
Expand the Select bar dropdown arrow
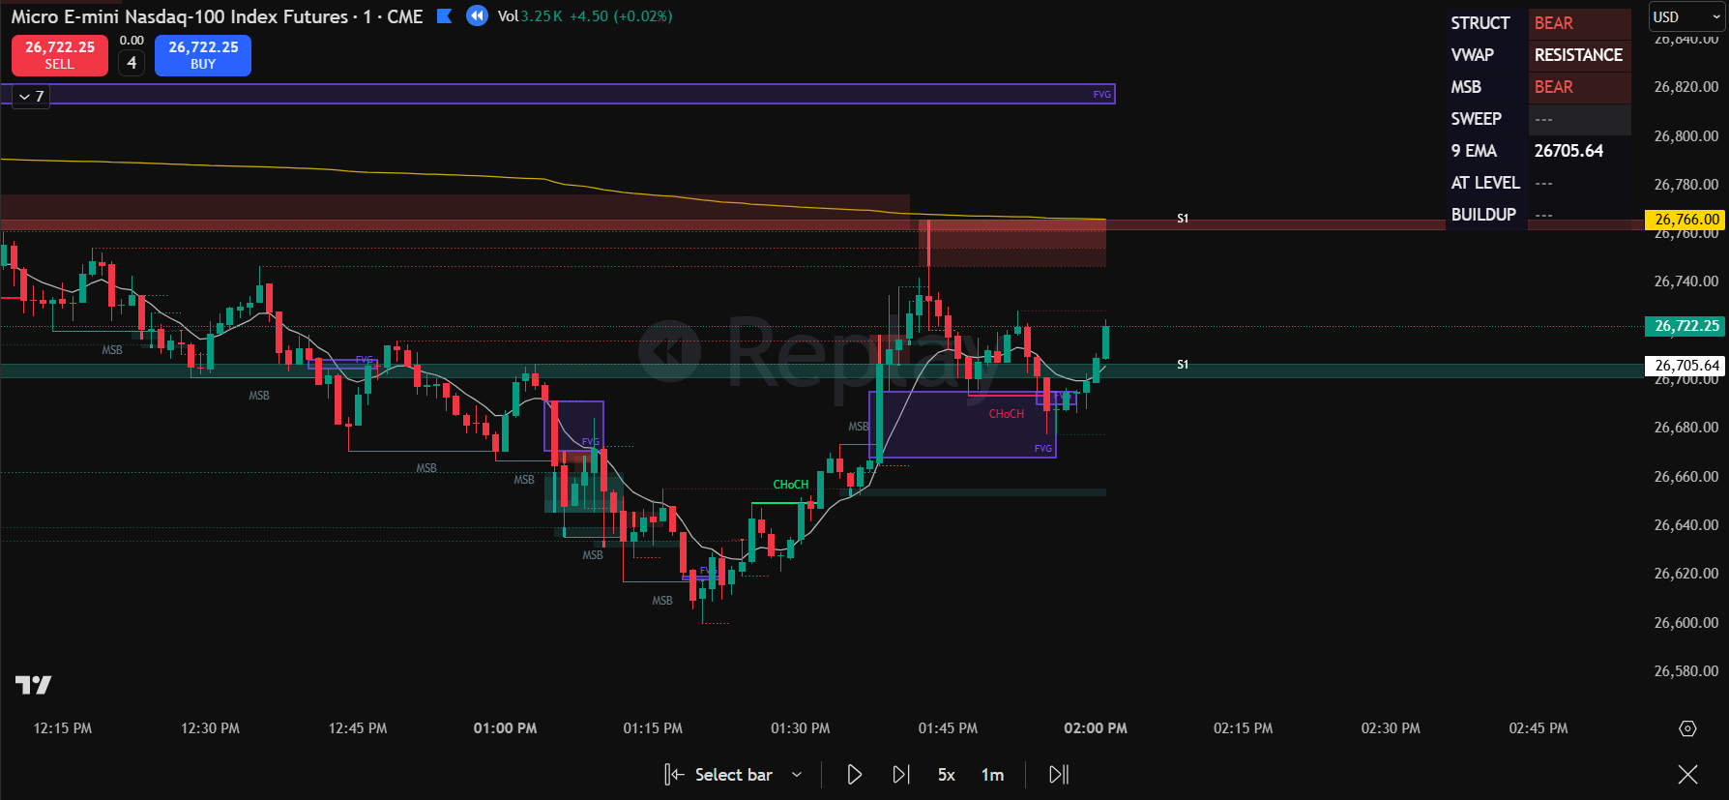tap(797, 775)
